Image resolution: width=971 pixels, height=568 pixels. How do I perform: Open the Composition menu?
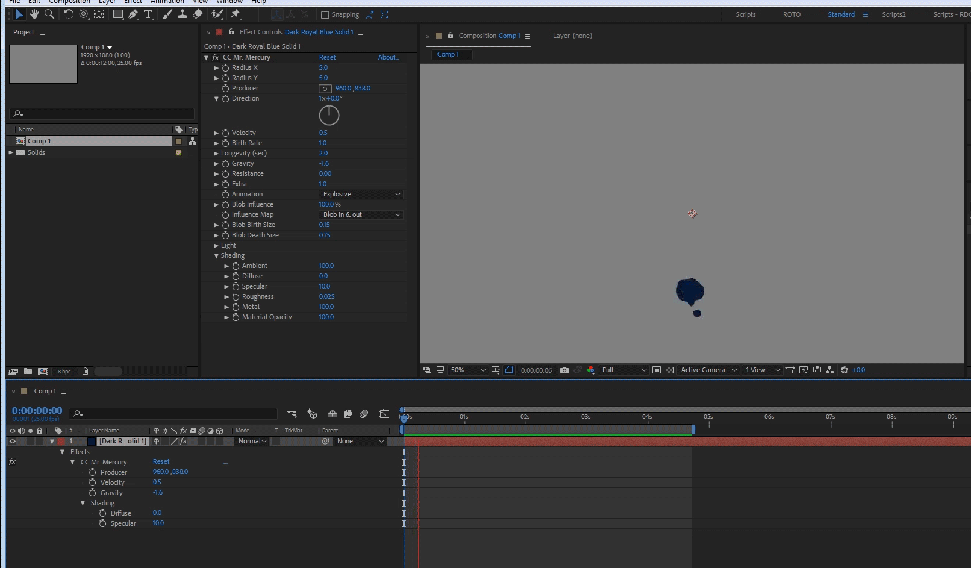tap(69, 2)
